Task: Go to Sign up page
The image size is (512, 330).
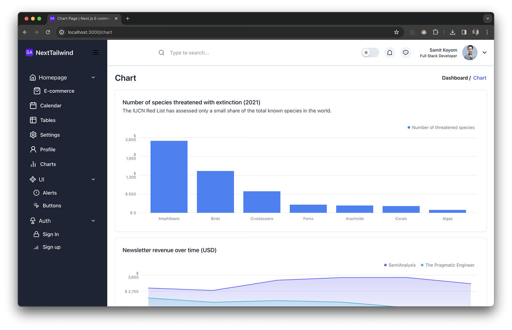Action: coord(51,247)
